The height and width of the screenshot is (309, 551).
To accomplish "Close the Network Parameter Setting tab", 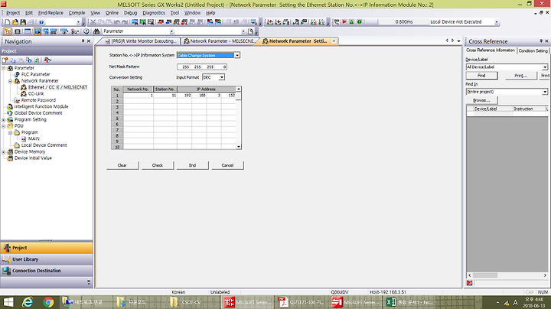I will click(x=334, y=41).
